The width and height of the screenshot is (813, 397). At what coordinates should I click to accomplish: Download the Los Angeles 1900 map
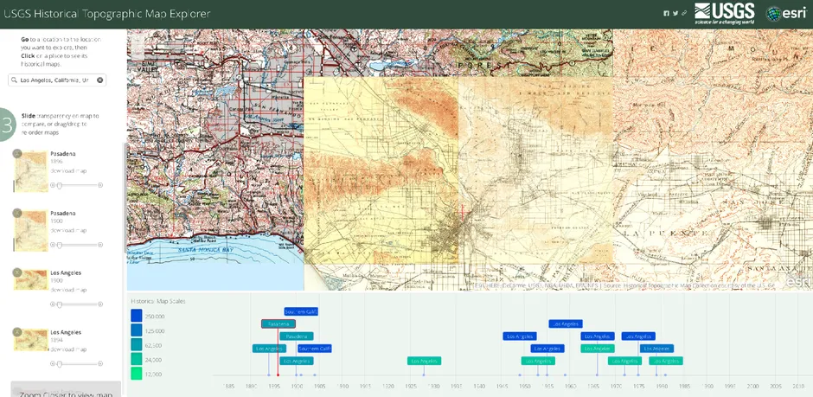coord(68,290)
